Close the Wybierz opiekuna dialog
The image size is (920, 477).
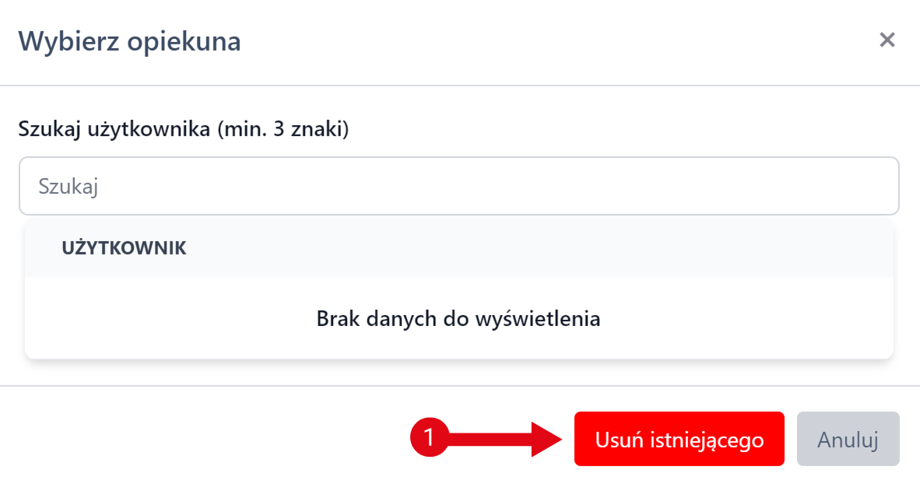[x=887, y=40]
